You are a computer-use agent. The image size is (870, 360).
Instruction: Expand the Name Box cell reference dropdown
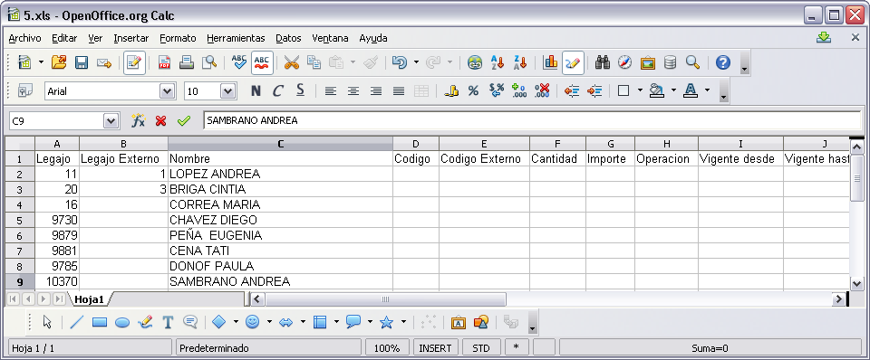click(111, 120)
